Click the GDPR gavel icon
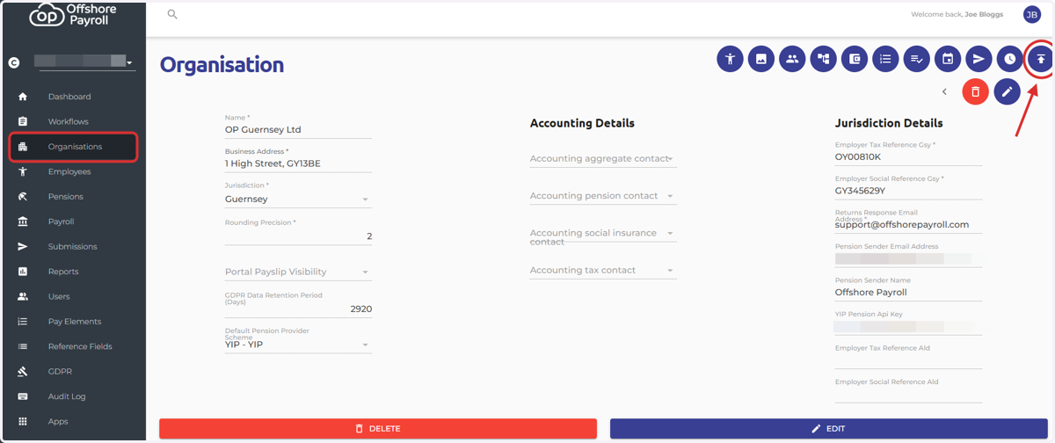The image size is (1055, 443). coord(23,372)
